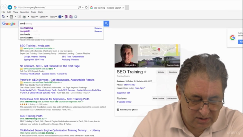Click the red map pin on the map
Screen dimensions: 243x137
(x=159, y=49)
